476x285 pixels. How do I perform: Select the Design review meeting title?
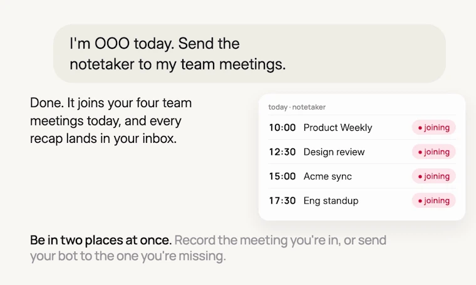point(334,152)
